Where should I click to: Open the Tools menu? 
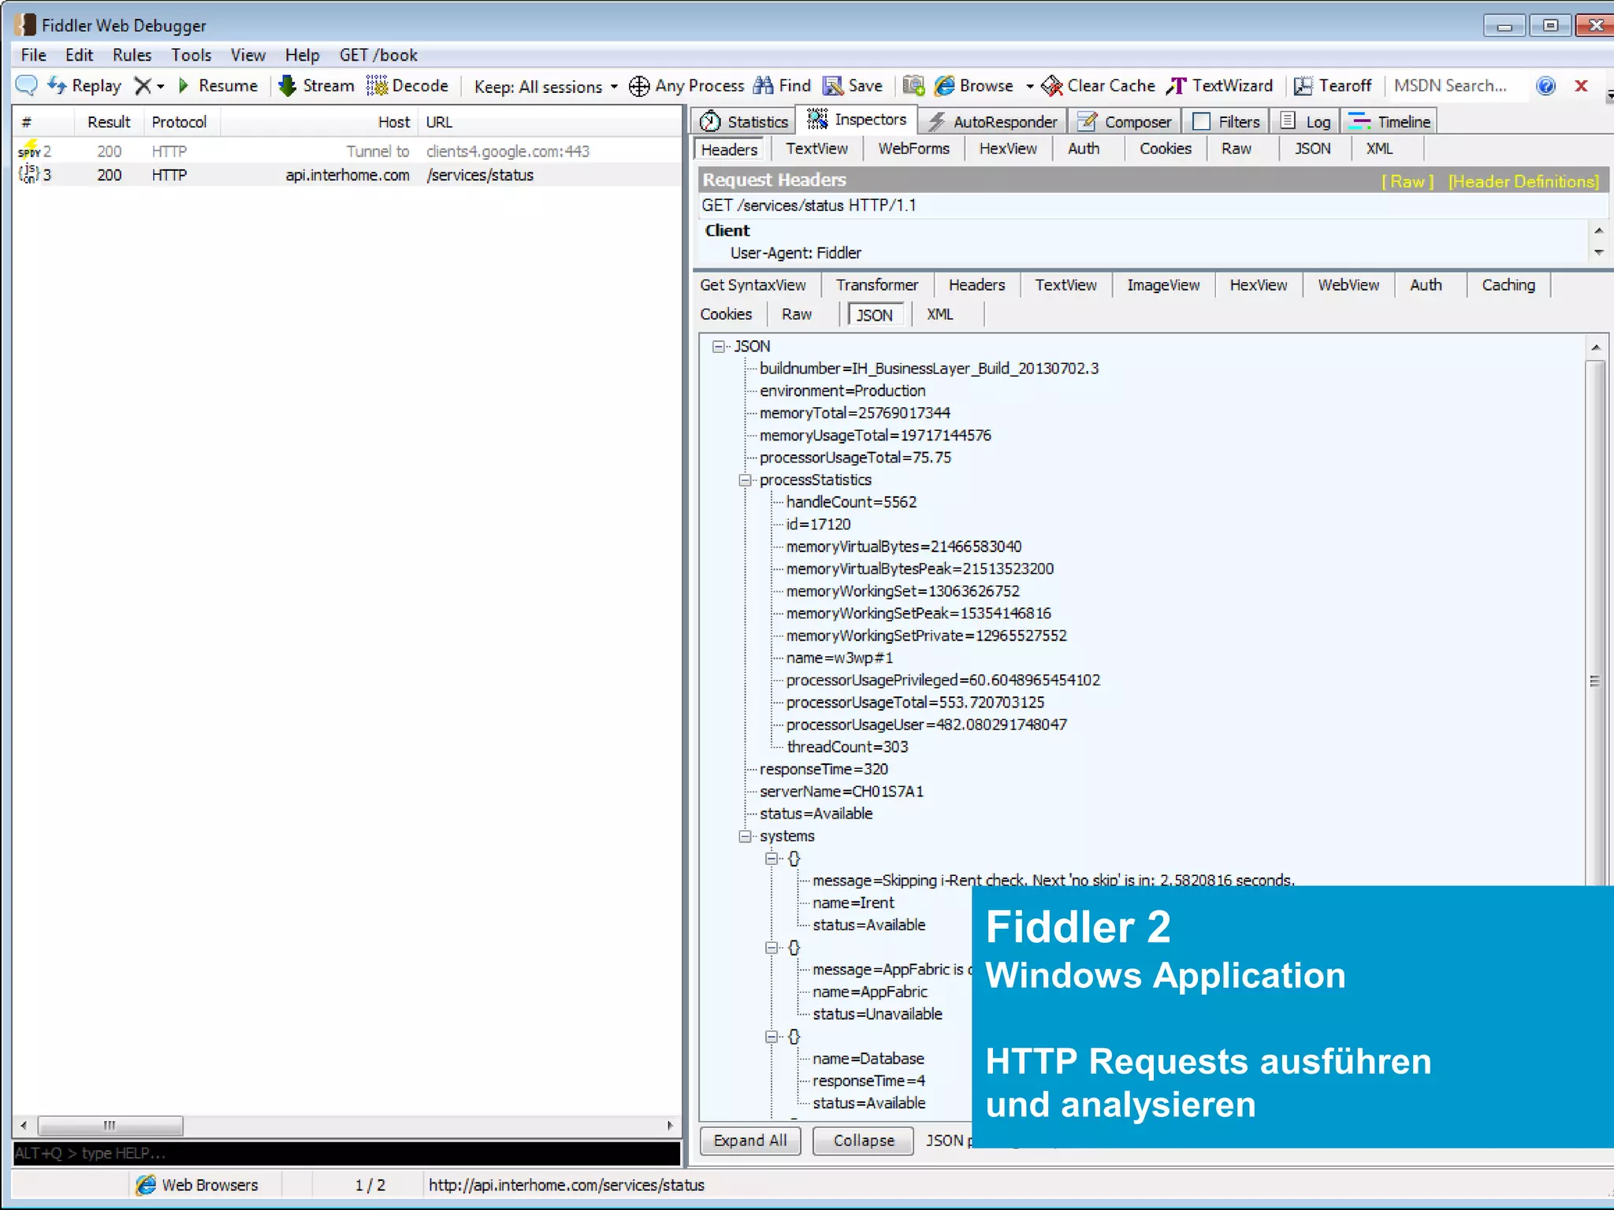click(192, 55)
